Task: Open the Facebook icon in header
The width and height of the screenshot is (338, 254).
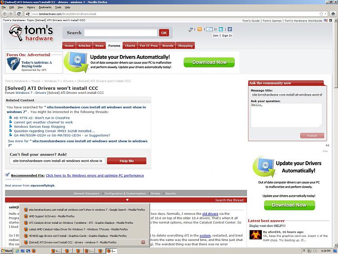Action: [x=230, y=29]
